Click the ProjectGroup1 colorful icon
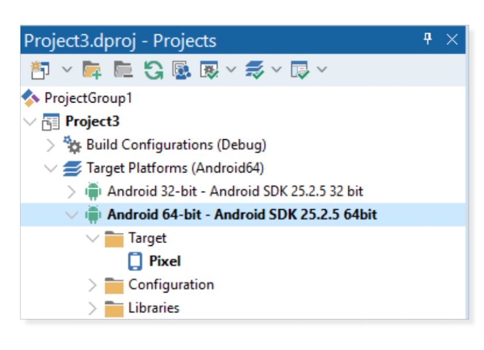Screen dimensions: 484x350 [31, 98]
